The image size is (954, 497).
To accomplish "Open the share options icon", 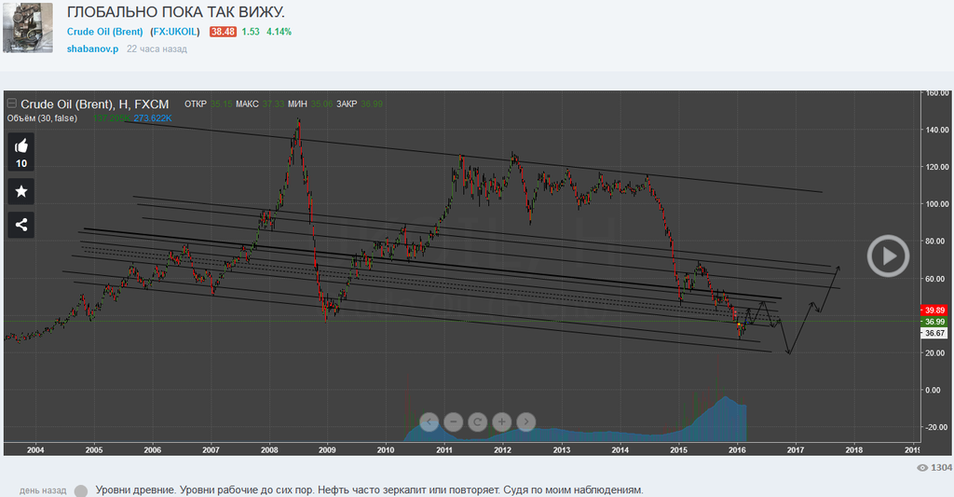I will (x=21, y=224).
